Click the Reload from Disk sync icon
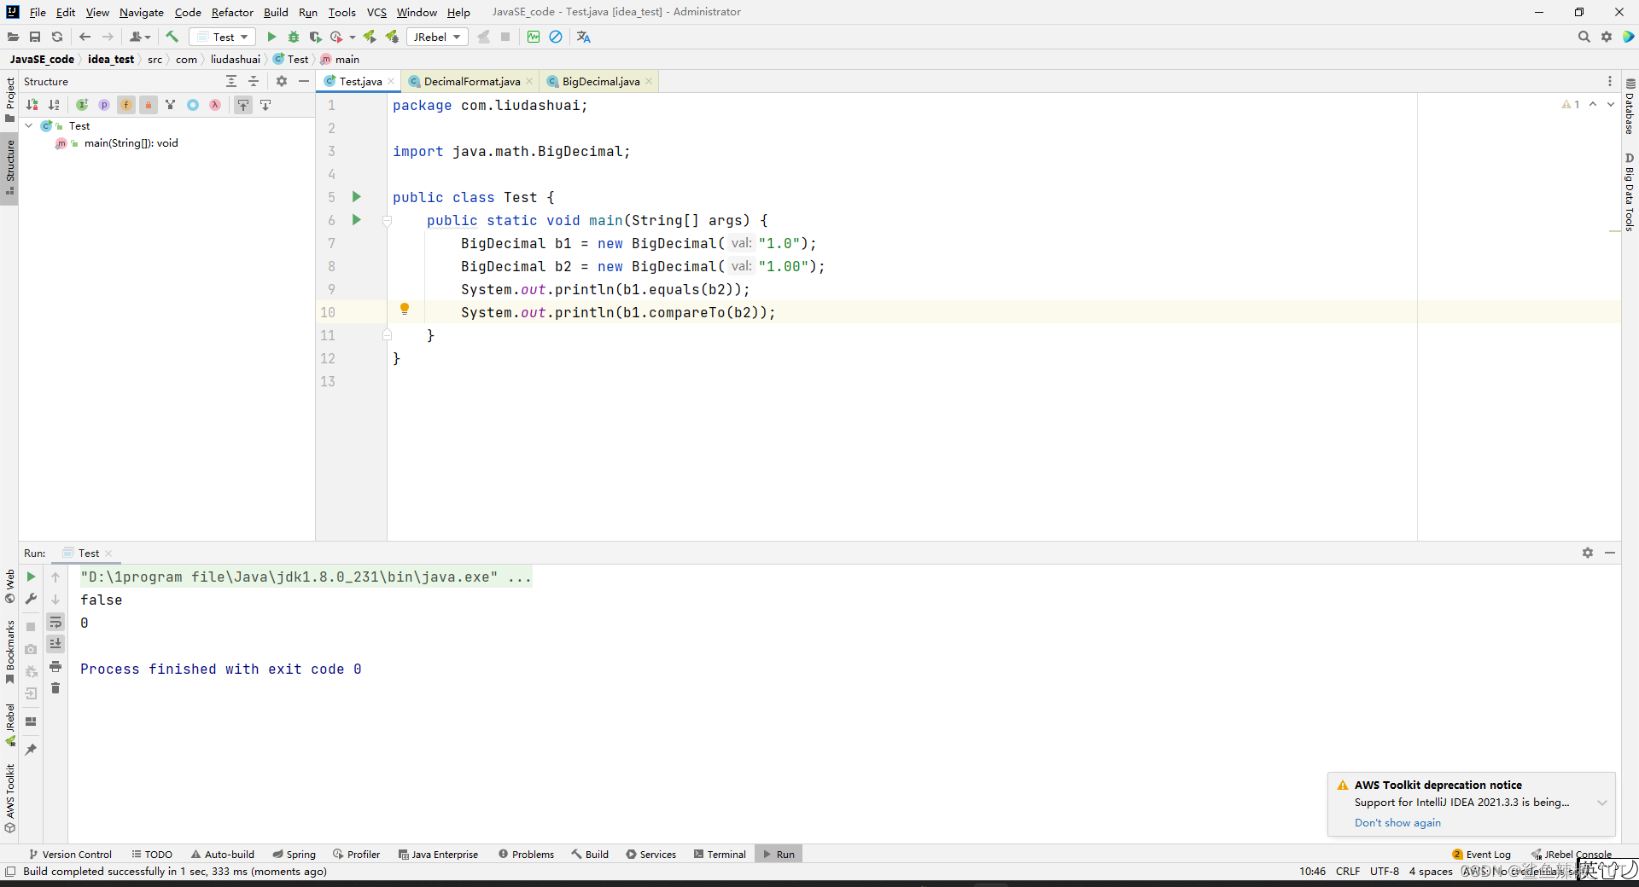1639x887 pixels. 57,37
